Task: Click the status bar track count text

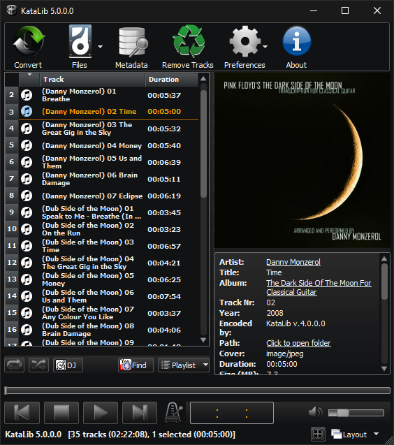Action: click(152, 435)
